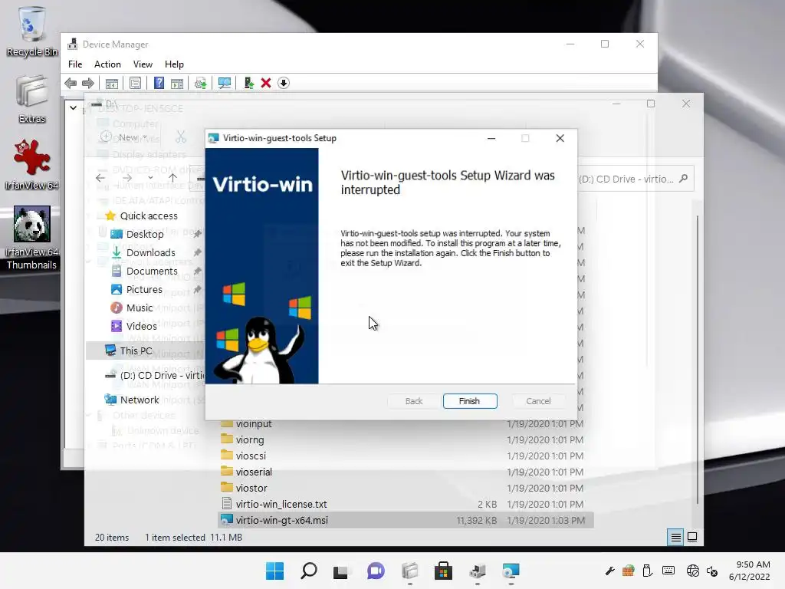
Task: Click show/hide action pane icon in Device Manager
Action: pos(177,83)
